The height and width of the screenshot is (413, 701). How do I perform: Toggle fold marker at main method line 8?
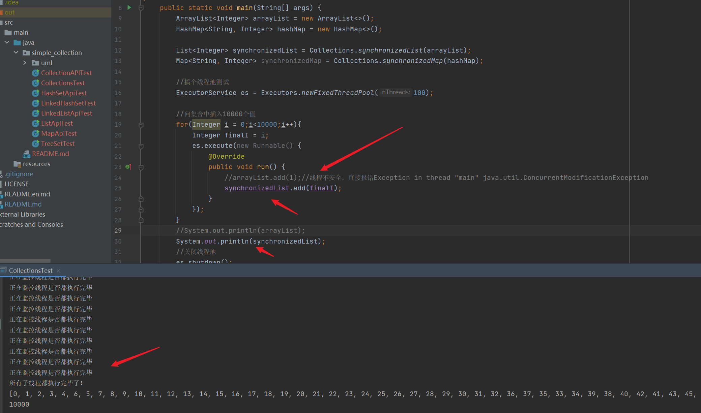pyautogui.click(x=141, y=8)
